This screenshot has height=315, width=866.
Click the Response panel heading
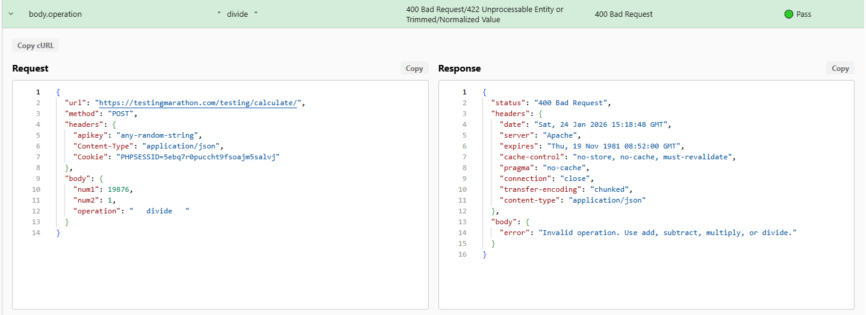(x=459, y=69)
